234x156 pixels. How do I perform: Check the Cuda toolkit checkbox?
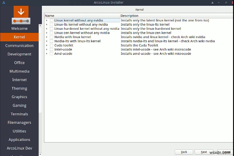click(x=51, y=45)
